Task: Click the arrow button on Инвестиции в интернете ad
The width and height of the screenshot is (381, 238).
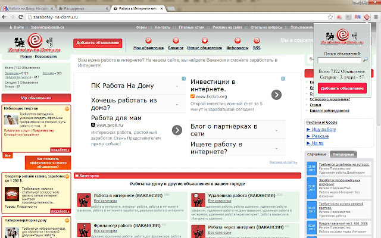Action: [276, 95]
